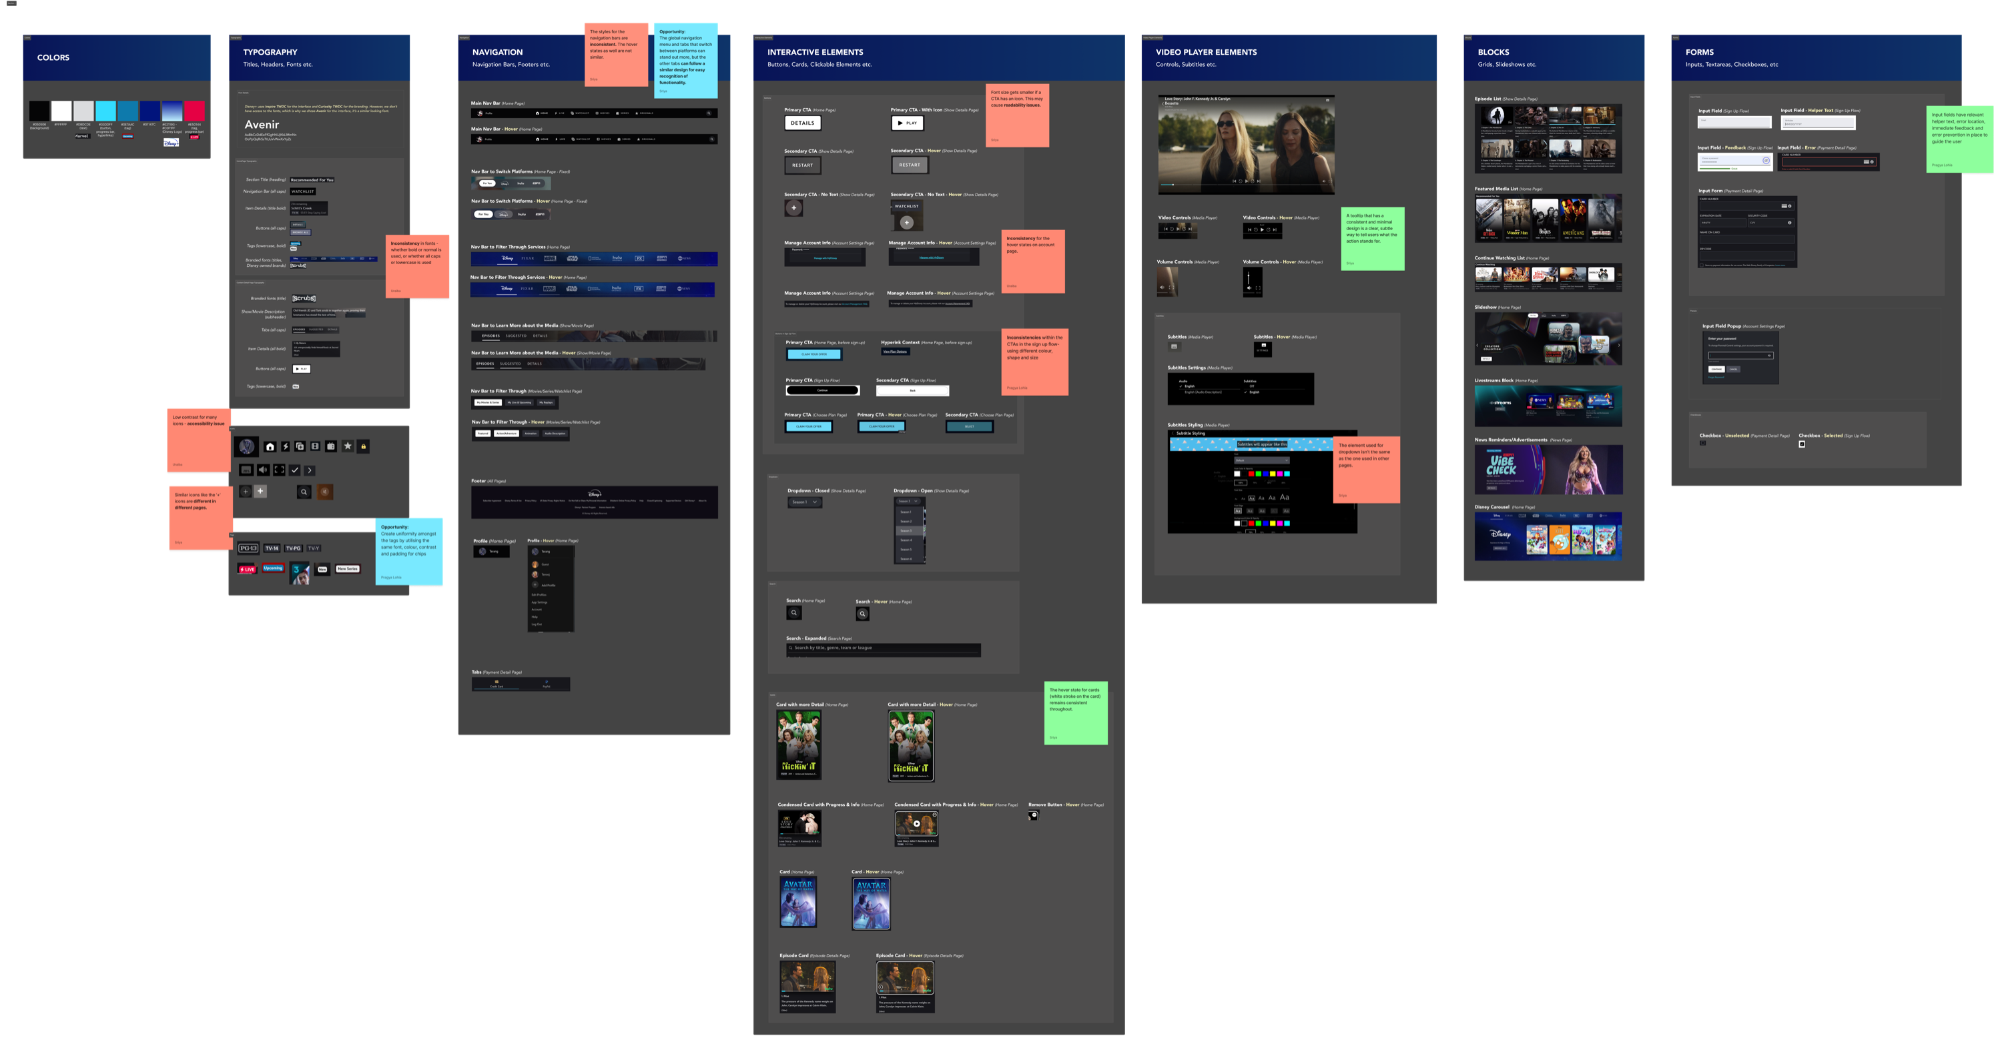The height and width of the screenshot is (1058, 2002).
Task: Click the red LIVE tag chip
Action: pos(247,570)
